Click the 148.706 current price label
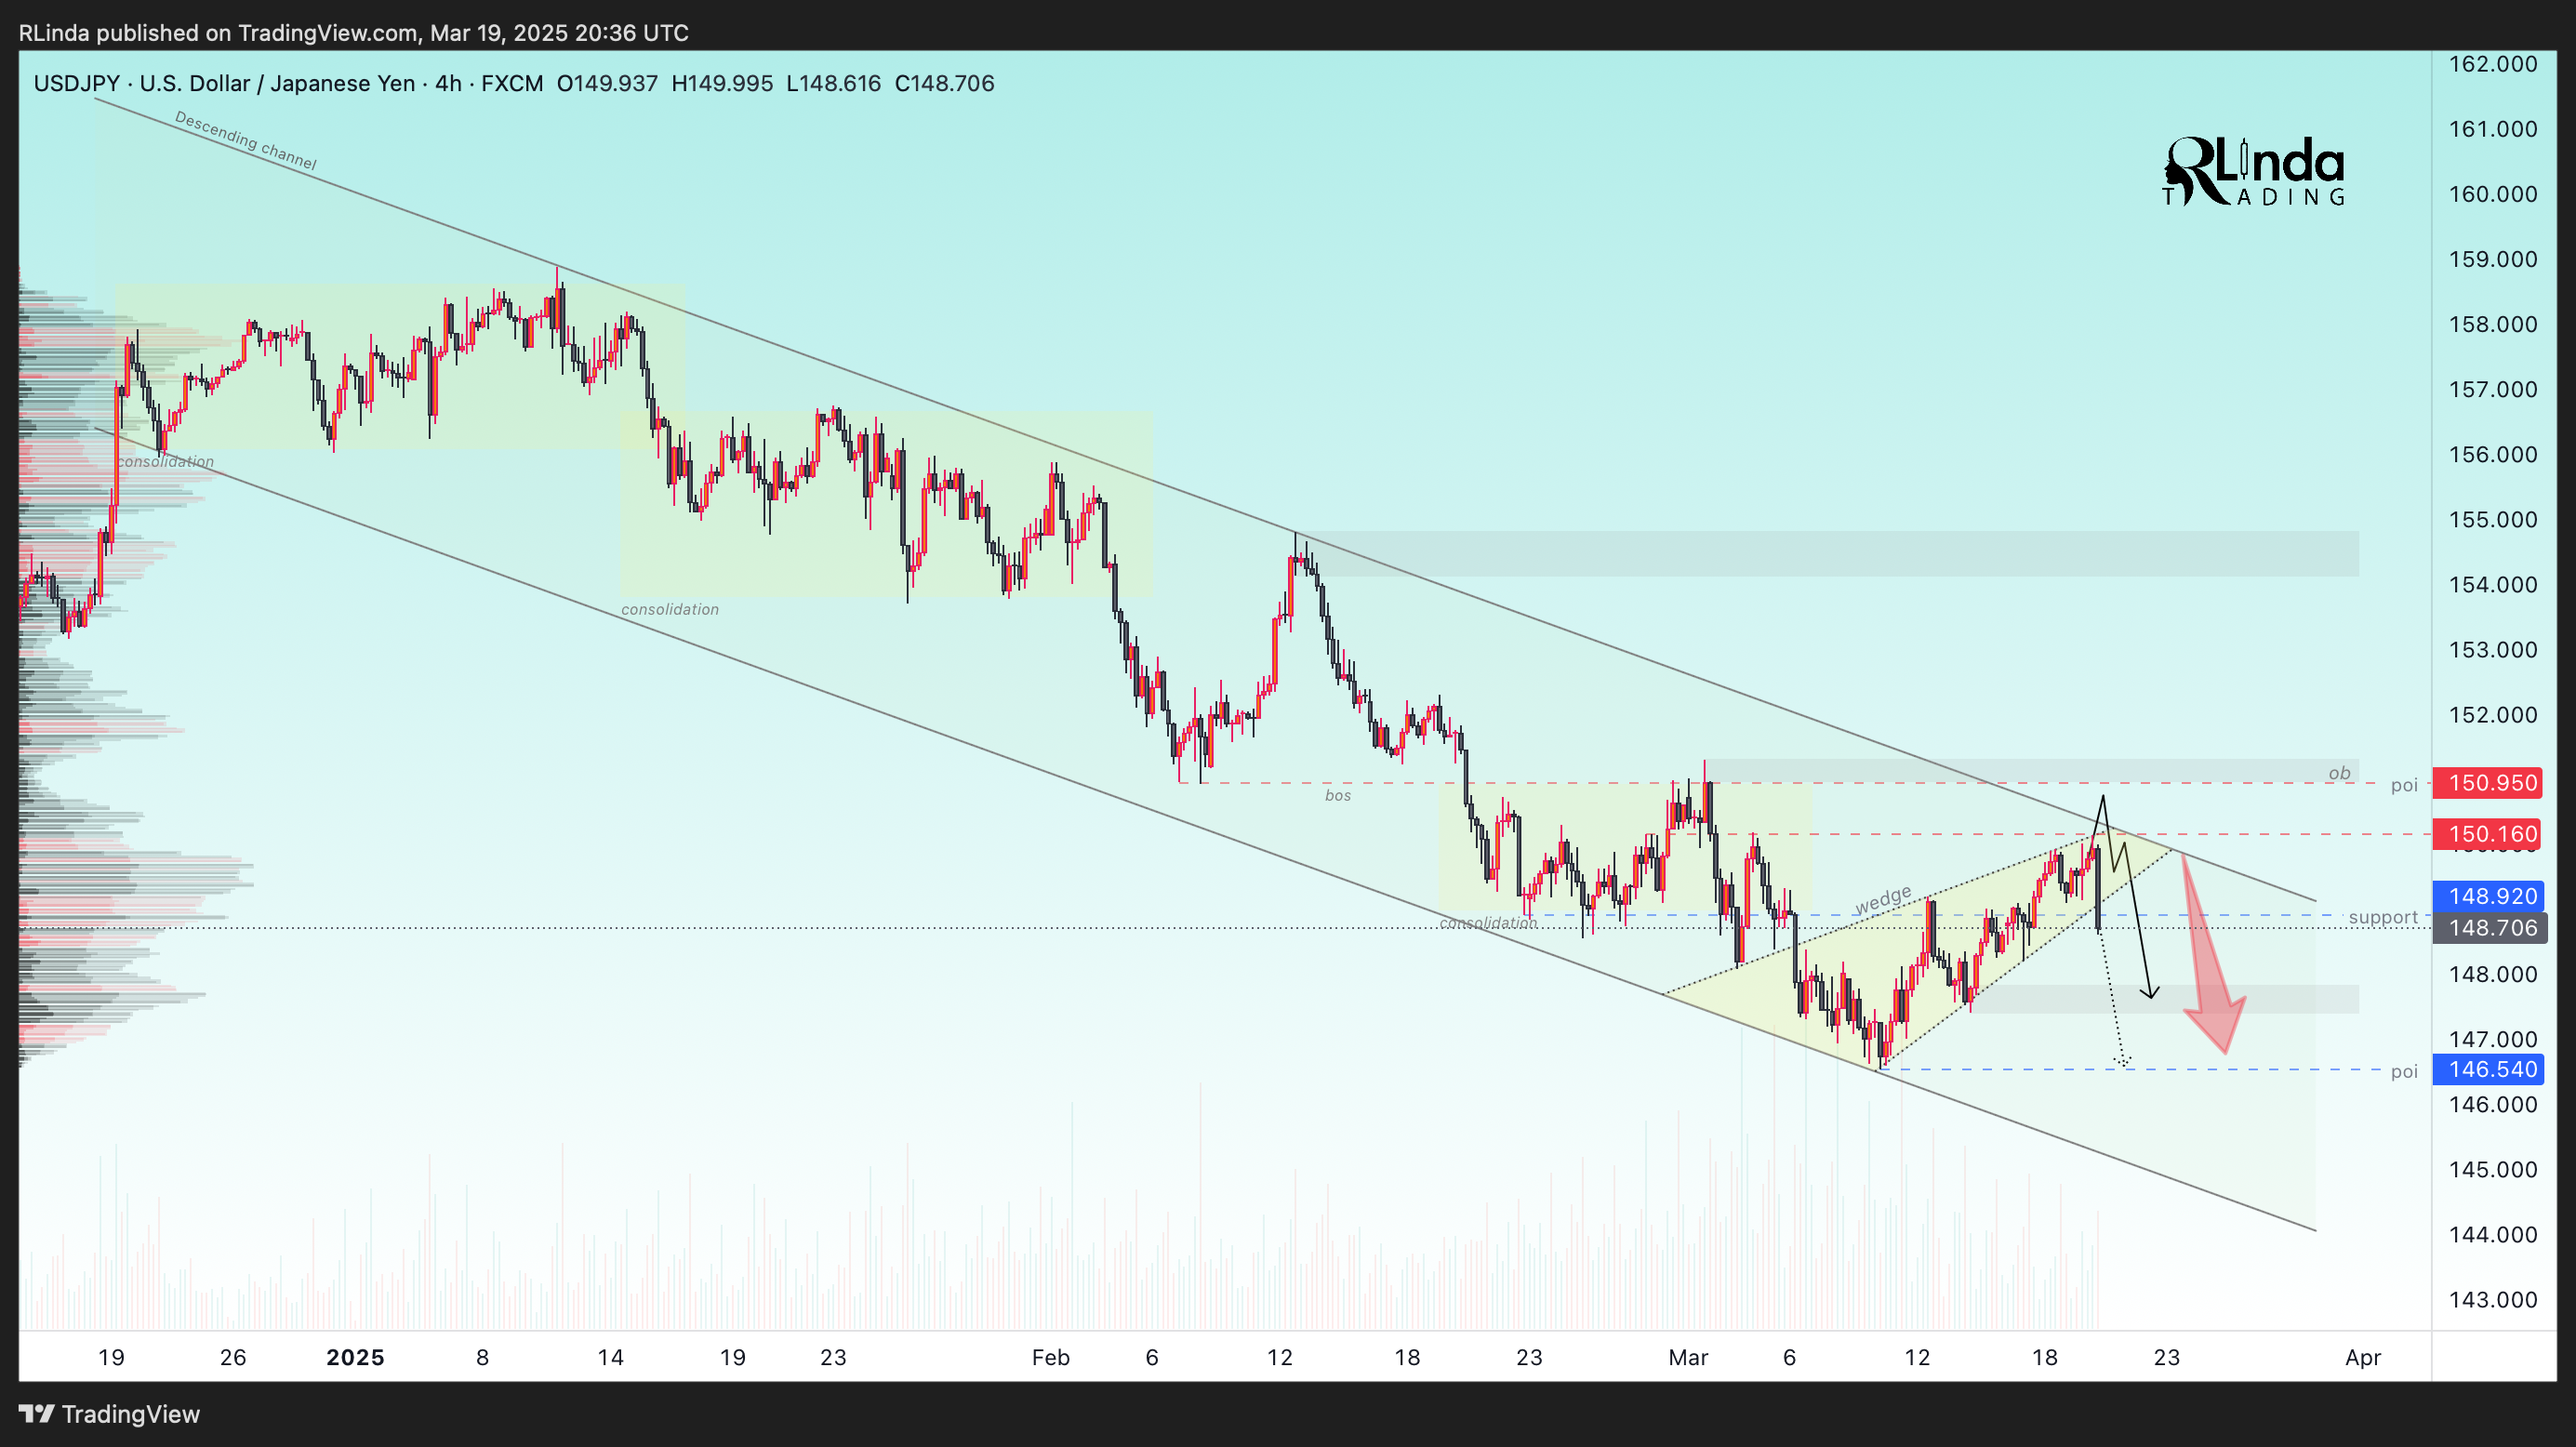2576x1447 pixels. (x=2492, y=928)
